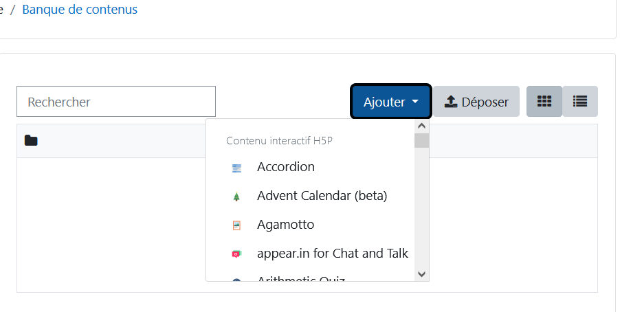Switch to list details view
The height and width of the screenshot is (312, 620).
tap(580, 101)
